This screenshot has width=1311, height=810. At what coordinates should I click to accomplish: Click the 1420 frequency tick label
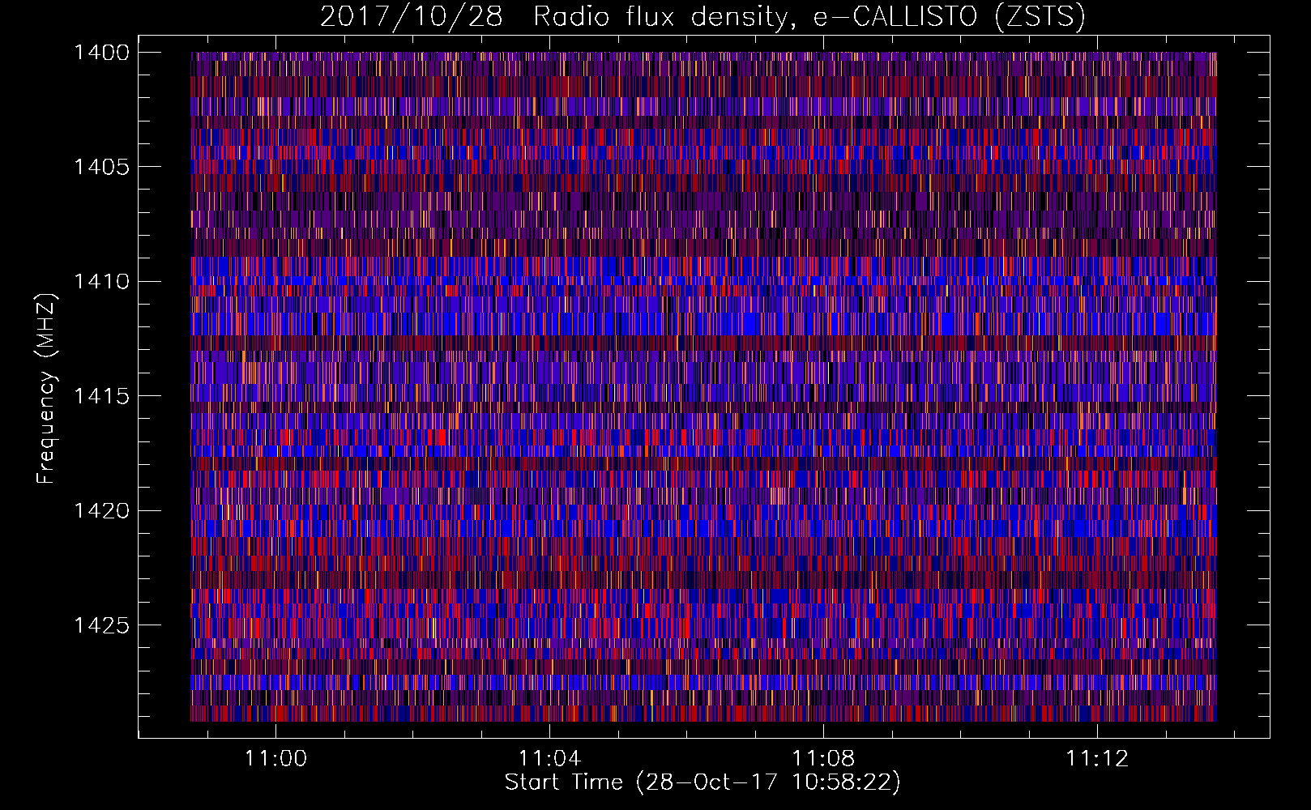[x=101, y=511]
